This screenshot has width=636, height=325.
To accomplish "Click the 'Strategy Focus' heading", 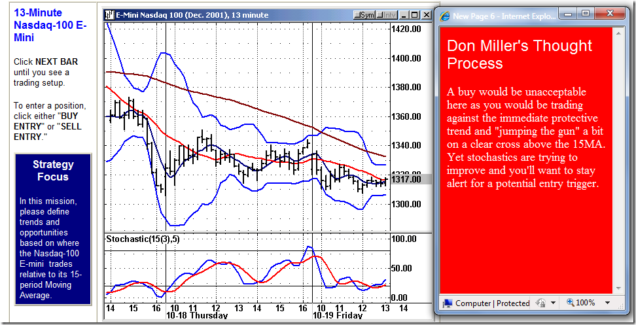I will [x=53, y=171].
